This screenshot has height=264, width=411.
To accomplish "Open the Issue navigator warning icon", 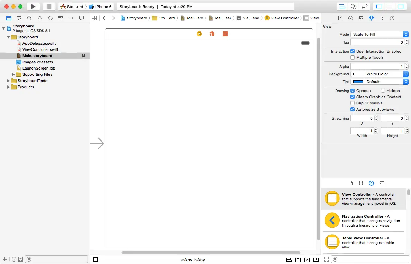I will [40, 18].
